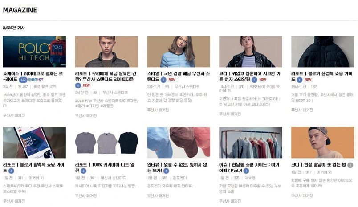This screenshot has width=358, height=207.
Task: Click the comment badge showing 6 on the 인터뷰 article
Action: (x=166, y=171)
